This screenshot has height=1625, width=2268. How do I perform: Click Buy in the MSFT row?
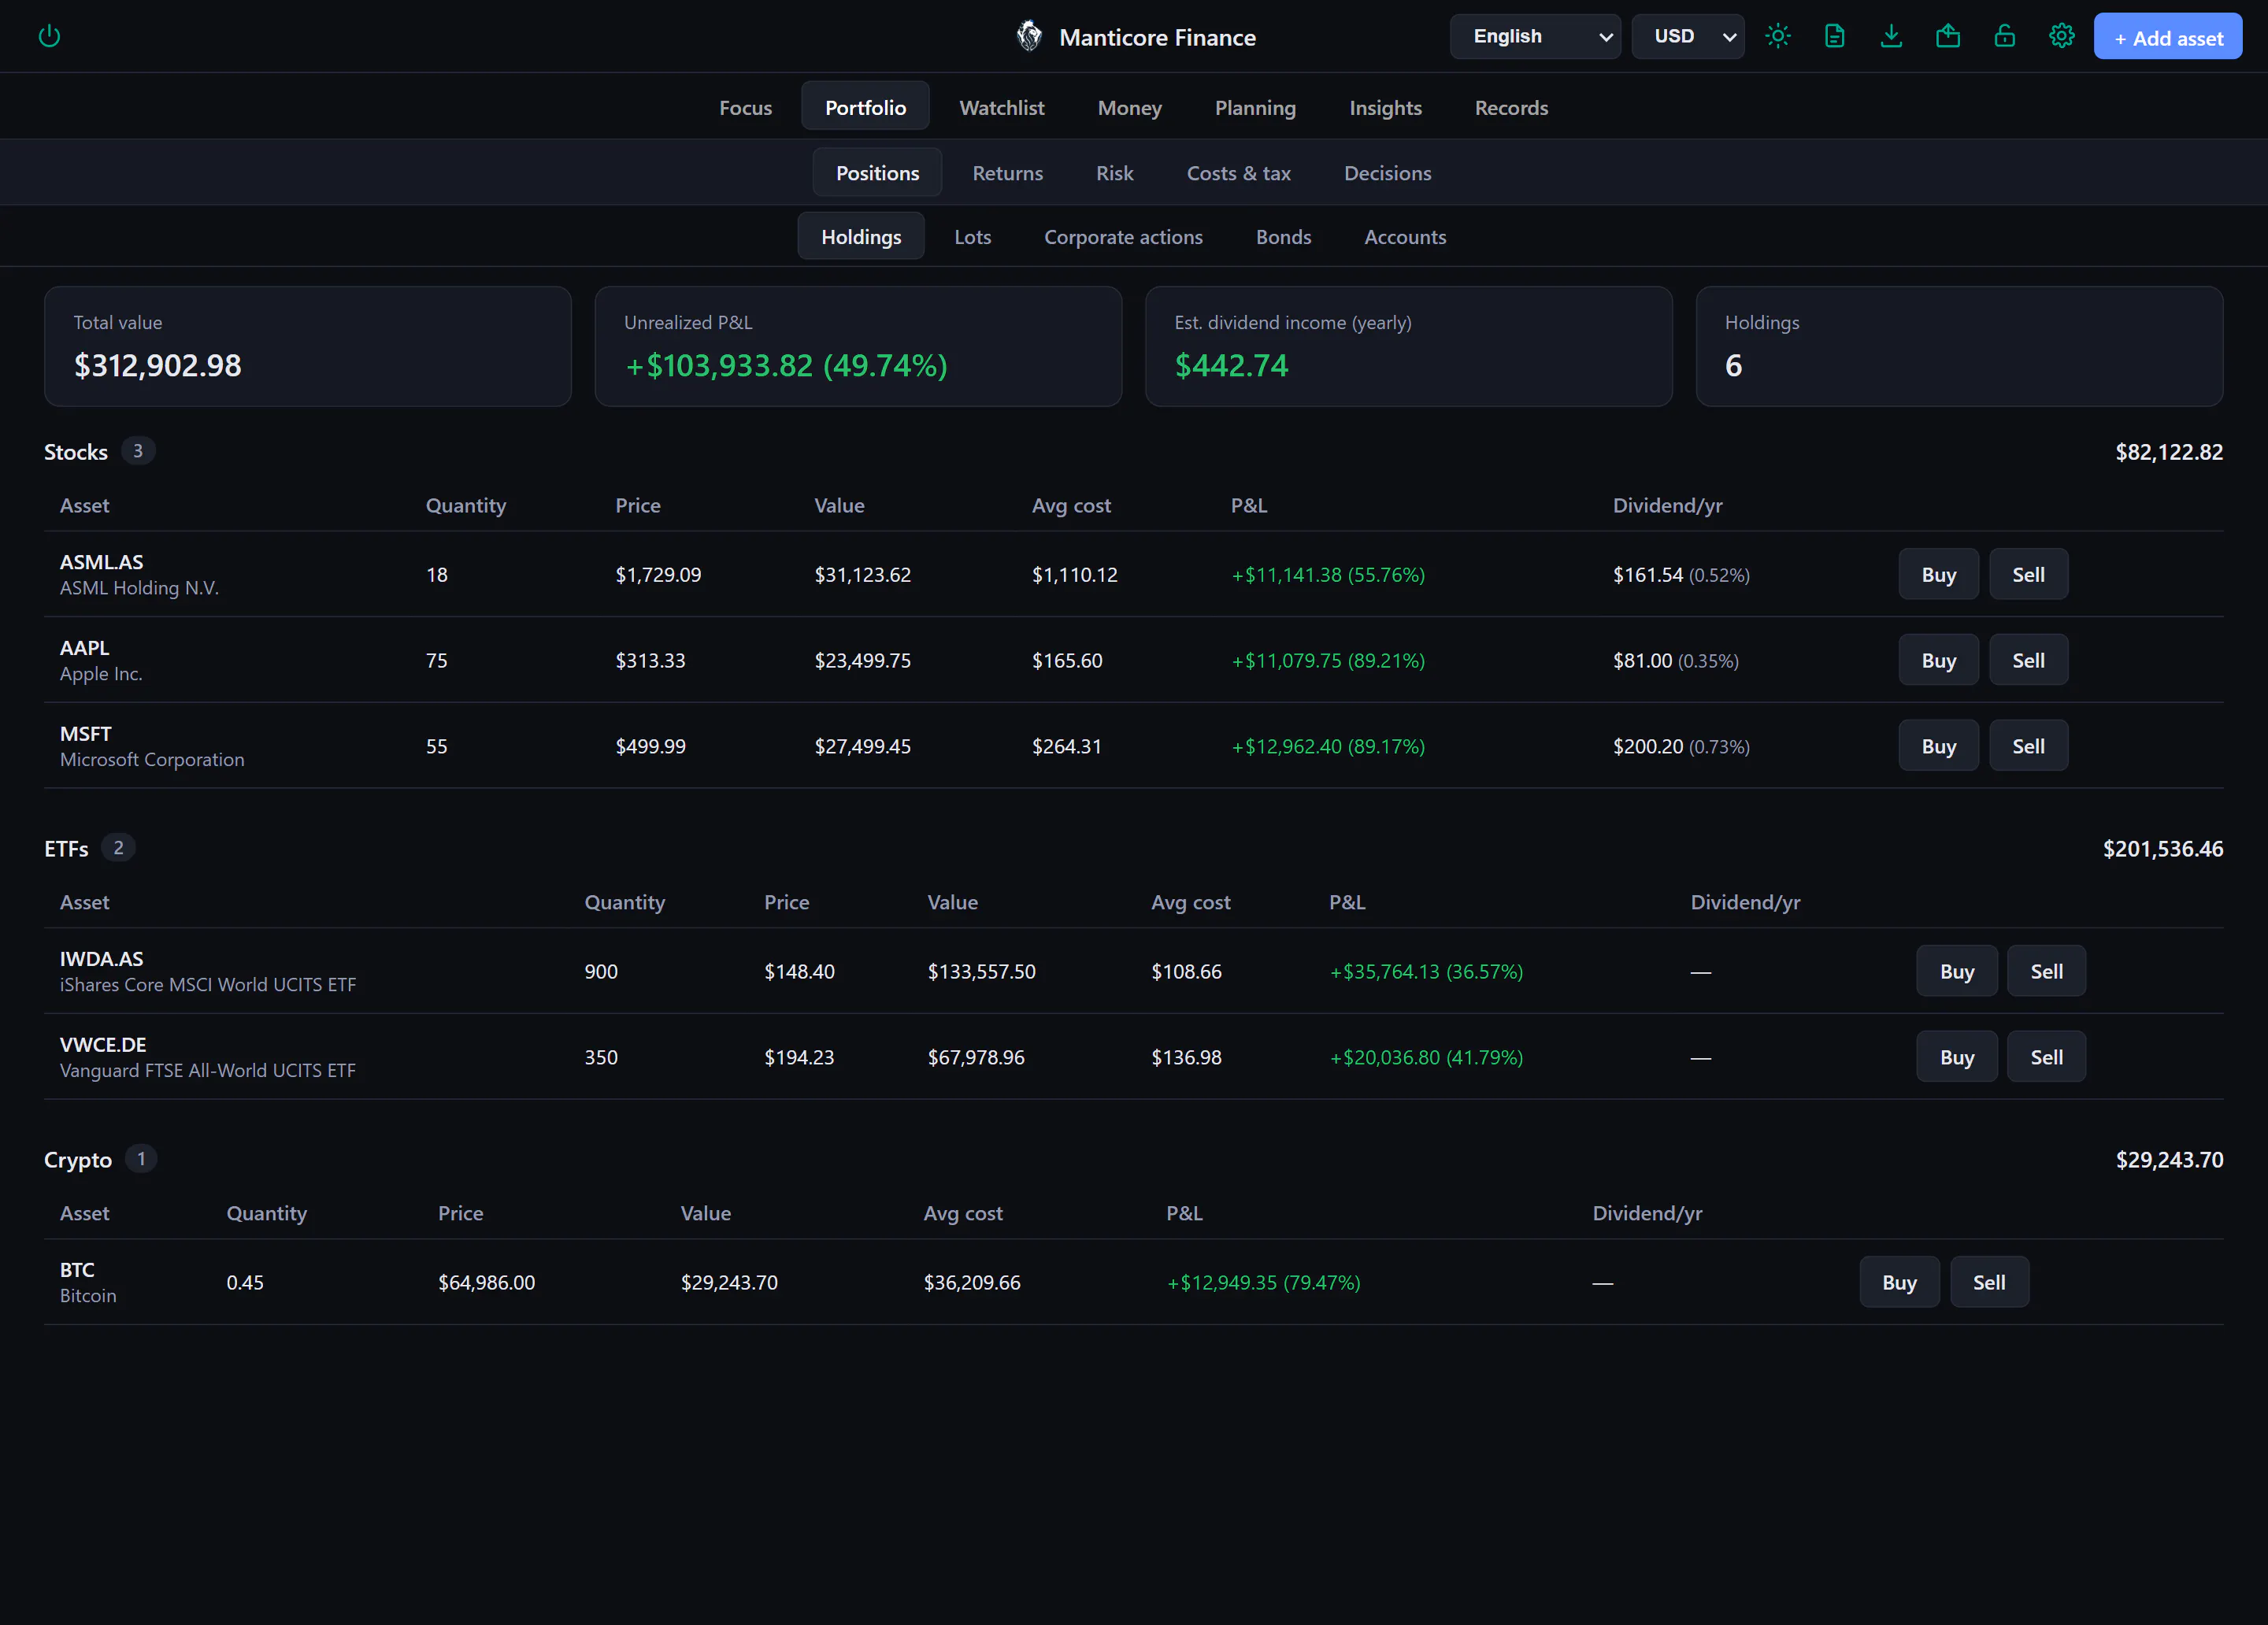pyautogui.click(x=1938, y=746)
